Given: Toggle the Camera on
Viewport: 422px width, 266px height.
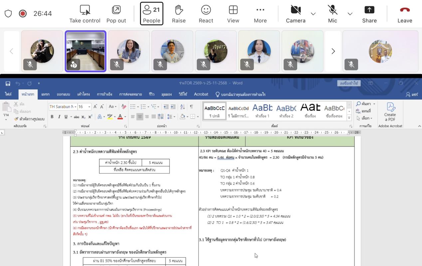Looking at the screenshot, I should click(296, 10).
